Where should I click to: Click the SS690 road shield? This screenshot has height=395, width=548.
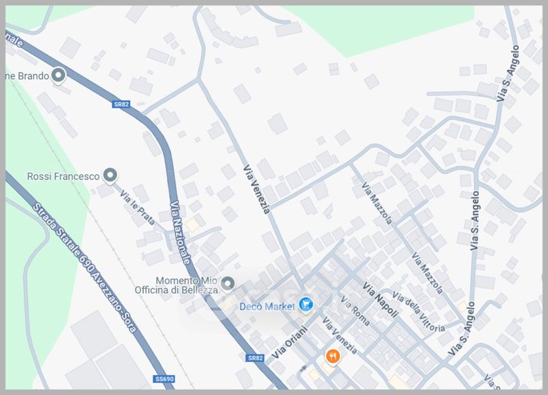pyautogui.click(x=164, y=379)
